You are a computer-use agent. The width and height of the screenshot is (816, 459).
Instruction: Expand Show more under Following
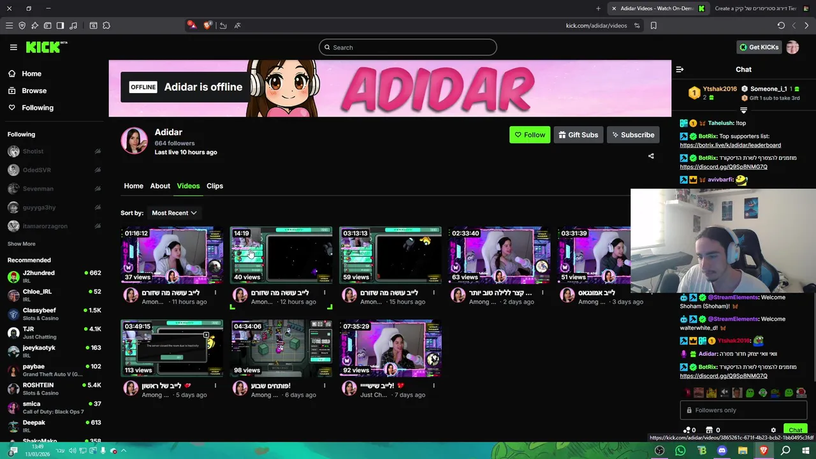point(21,244)
